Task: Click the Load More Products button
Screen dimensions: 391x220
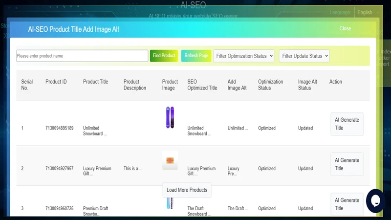Action: click(x=187, y=190)
